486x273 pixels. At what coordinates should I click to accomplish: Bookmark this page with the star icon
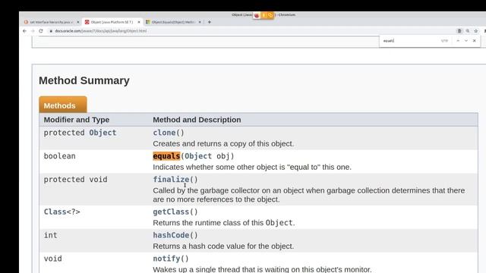coord(476,31)
